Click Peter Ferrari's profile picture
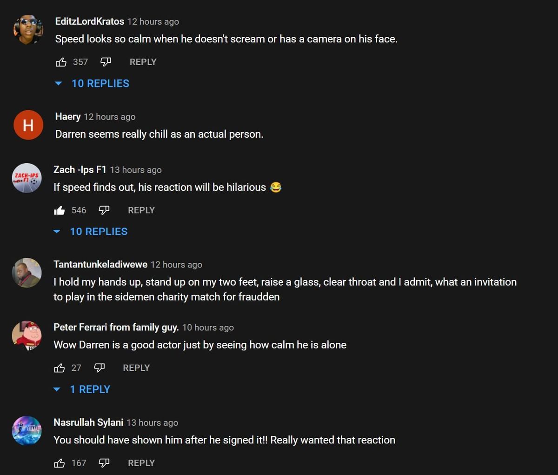The image size is (558, 475). (27, 335)
